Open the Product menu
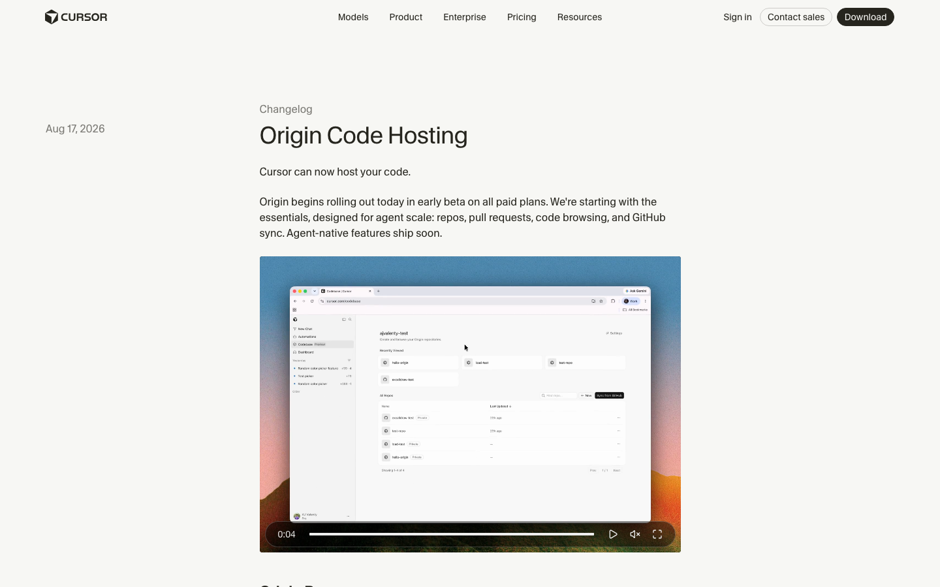940x587 pixels. (x=406, y=17)
